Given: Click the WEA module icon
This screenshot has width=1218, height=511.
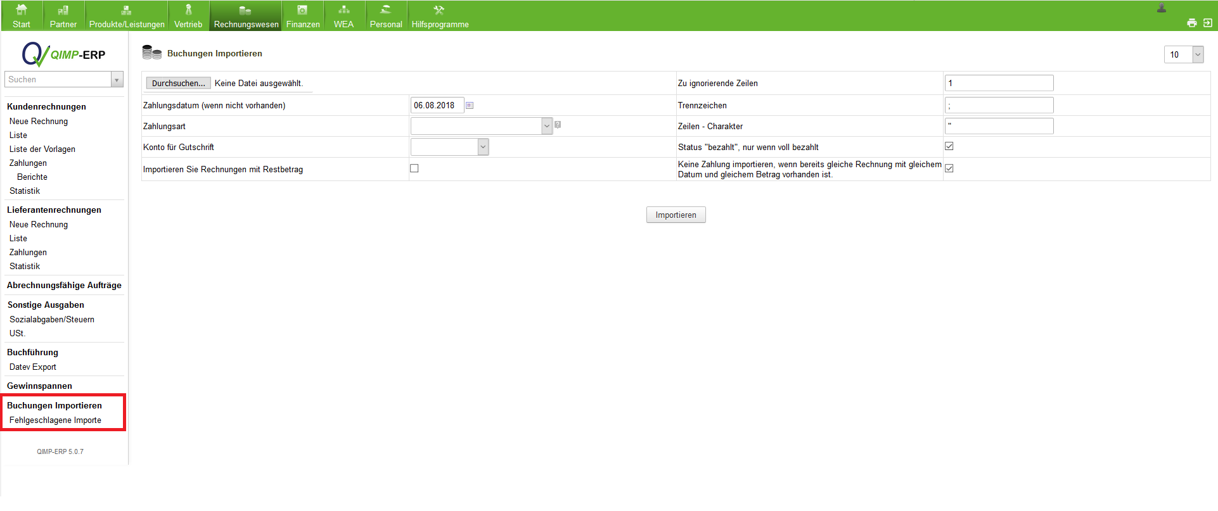Looking at the screenshot, I should tap(343, 10).
